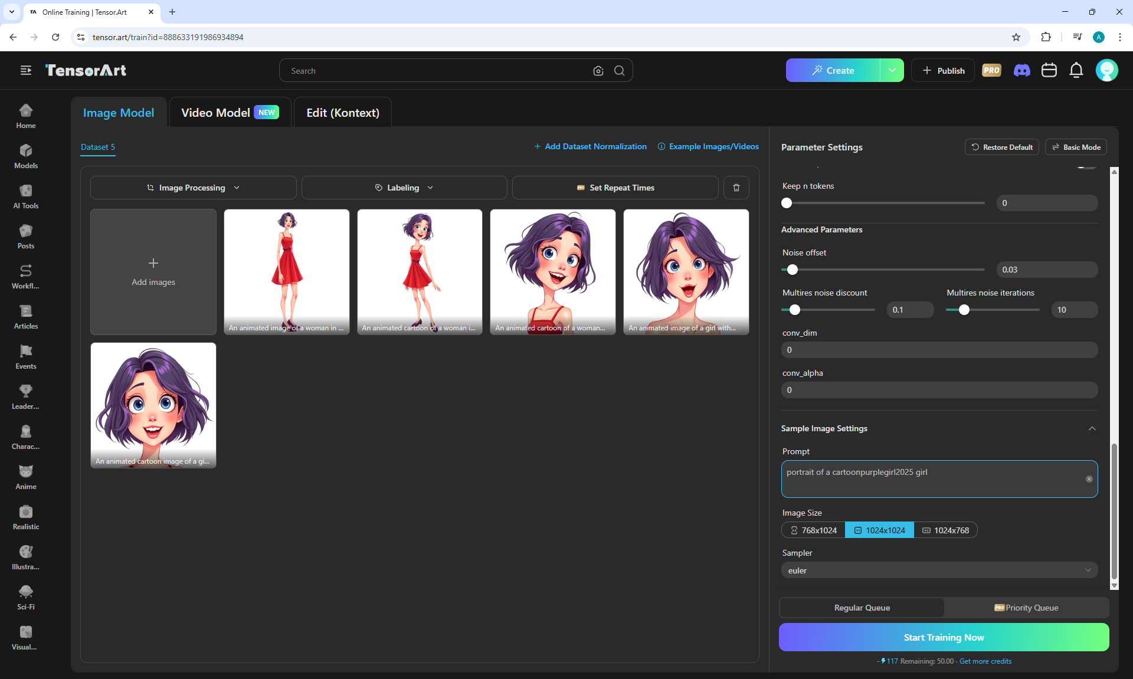Toggle the hamburger sidebar menu
The width and height of the screenshot is (1133, 679).
point(26,71)
